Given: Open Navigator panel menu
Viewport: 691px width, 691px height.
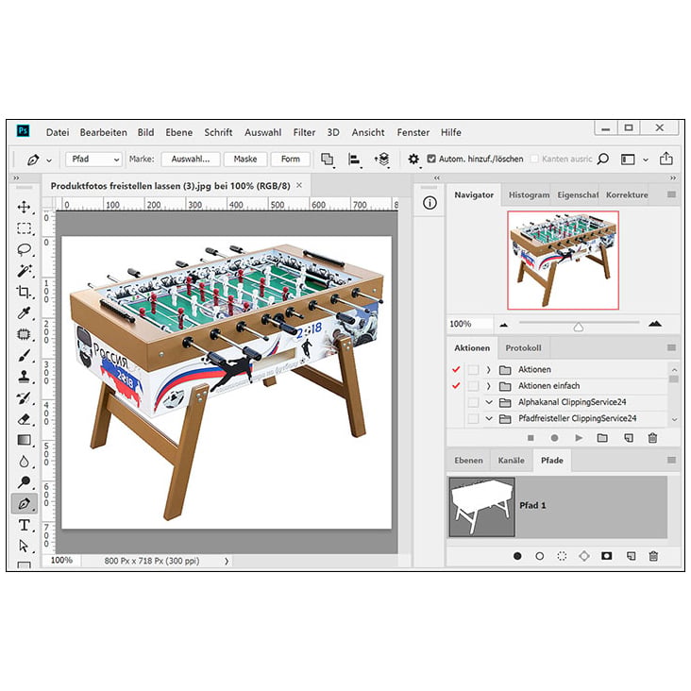Looking at the screenshot, I should click(671, 194).
